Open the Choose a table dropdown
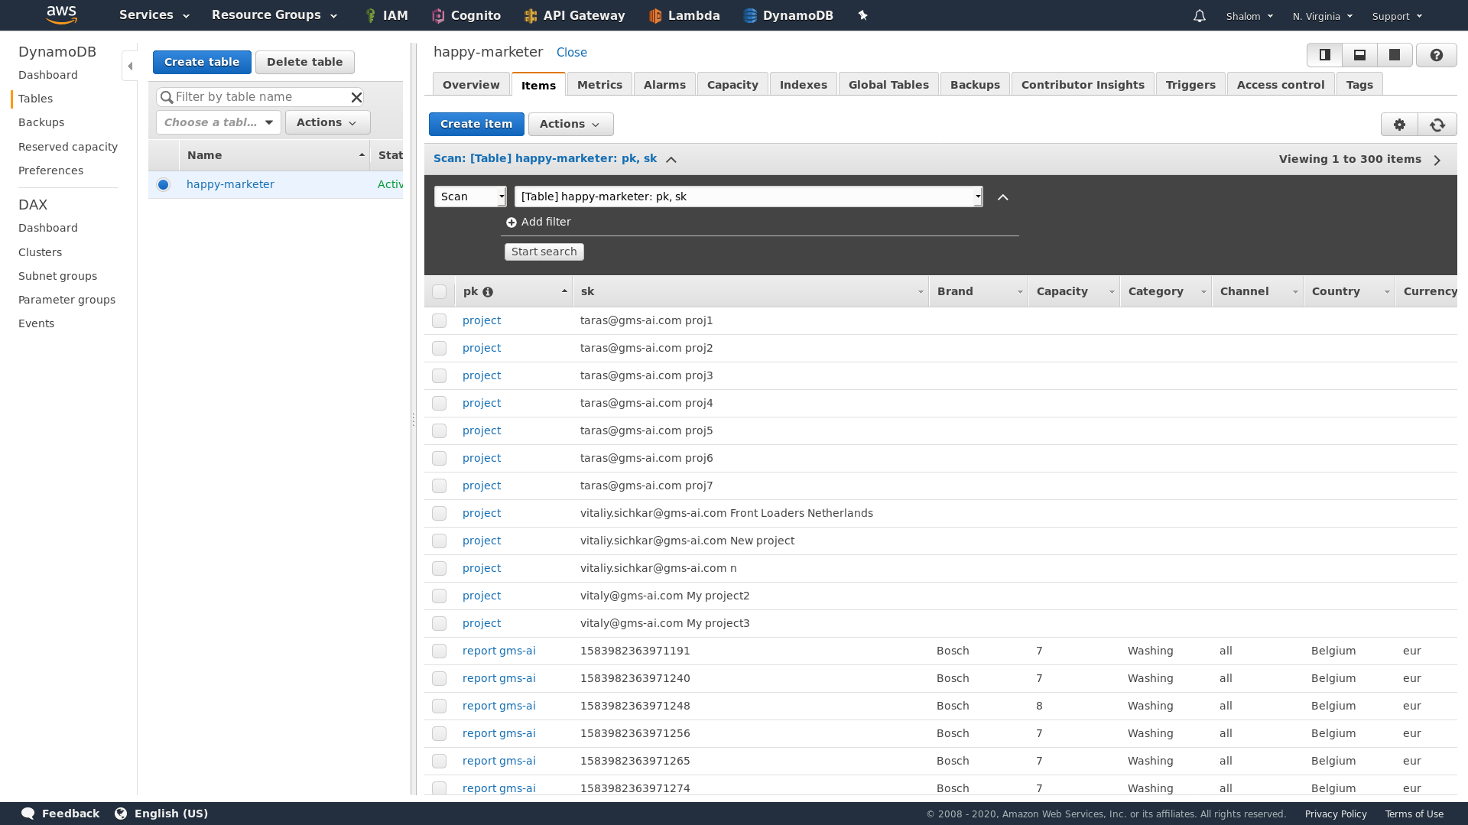Screen dimensions: 1468x825 (x=218, y=122)
